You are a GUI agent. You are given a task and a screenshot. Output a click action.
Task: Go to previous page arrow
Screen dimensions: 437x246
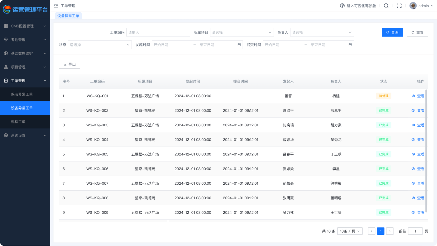pyautogui.click(x=372, y=231)
